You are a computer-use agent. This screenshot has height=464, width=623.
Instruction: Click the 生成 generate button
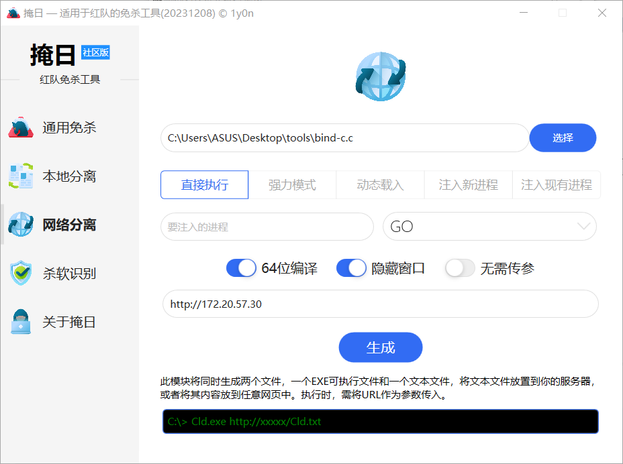click(380, 347)
